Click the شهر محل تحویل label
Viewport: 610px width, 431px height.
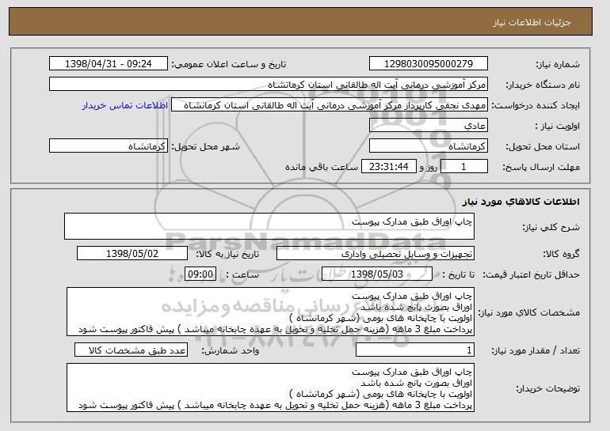click(206, 146)
